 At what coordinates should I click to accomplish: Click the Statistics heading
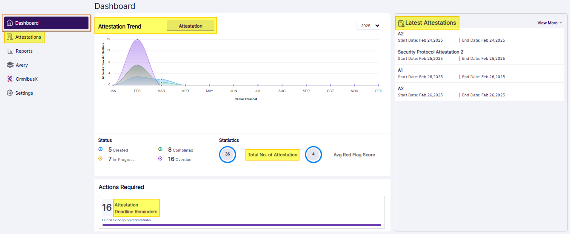[229, 140]
